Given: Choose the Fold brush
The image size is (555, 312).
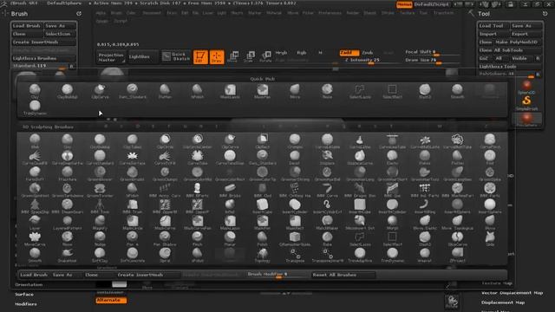Looking at the screenshot, I should pos(490,158).
